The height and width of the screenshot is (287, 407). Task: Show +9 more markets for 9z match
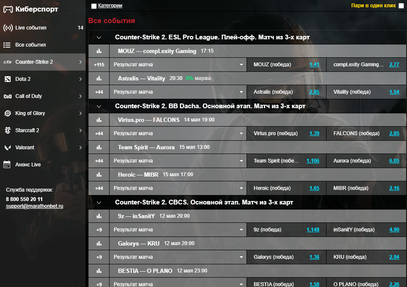coord(99,230)
